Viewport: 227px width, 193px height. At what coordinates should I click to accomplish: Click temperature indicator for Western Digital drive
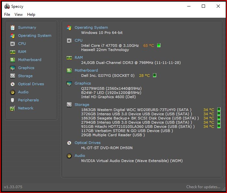tap(219, 109)
